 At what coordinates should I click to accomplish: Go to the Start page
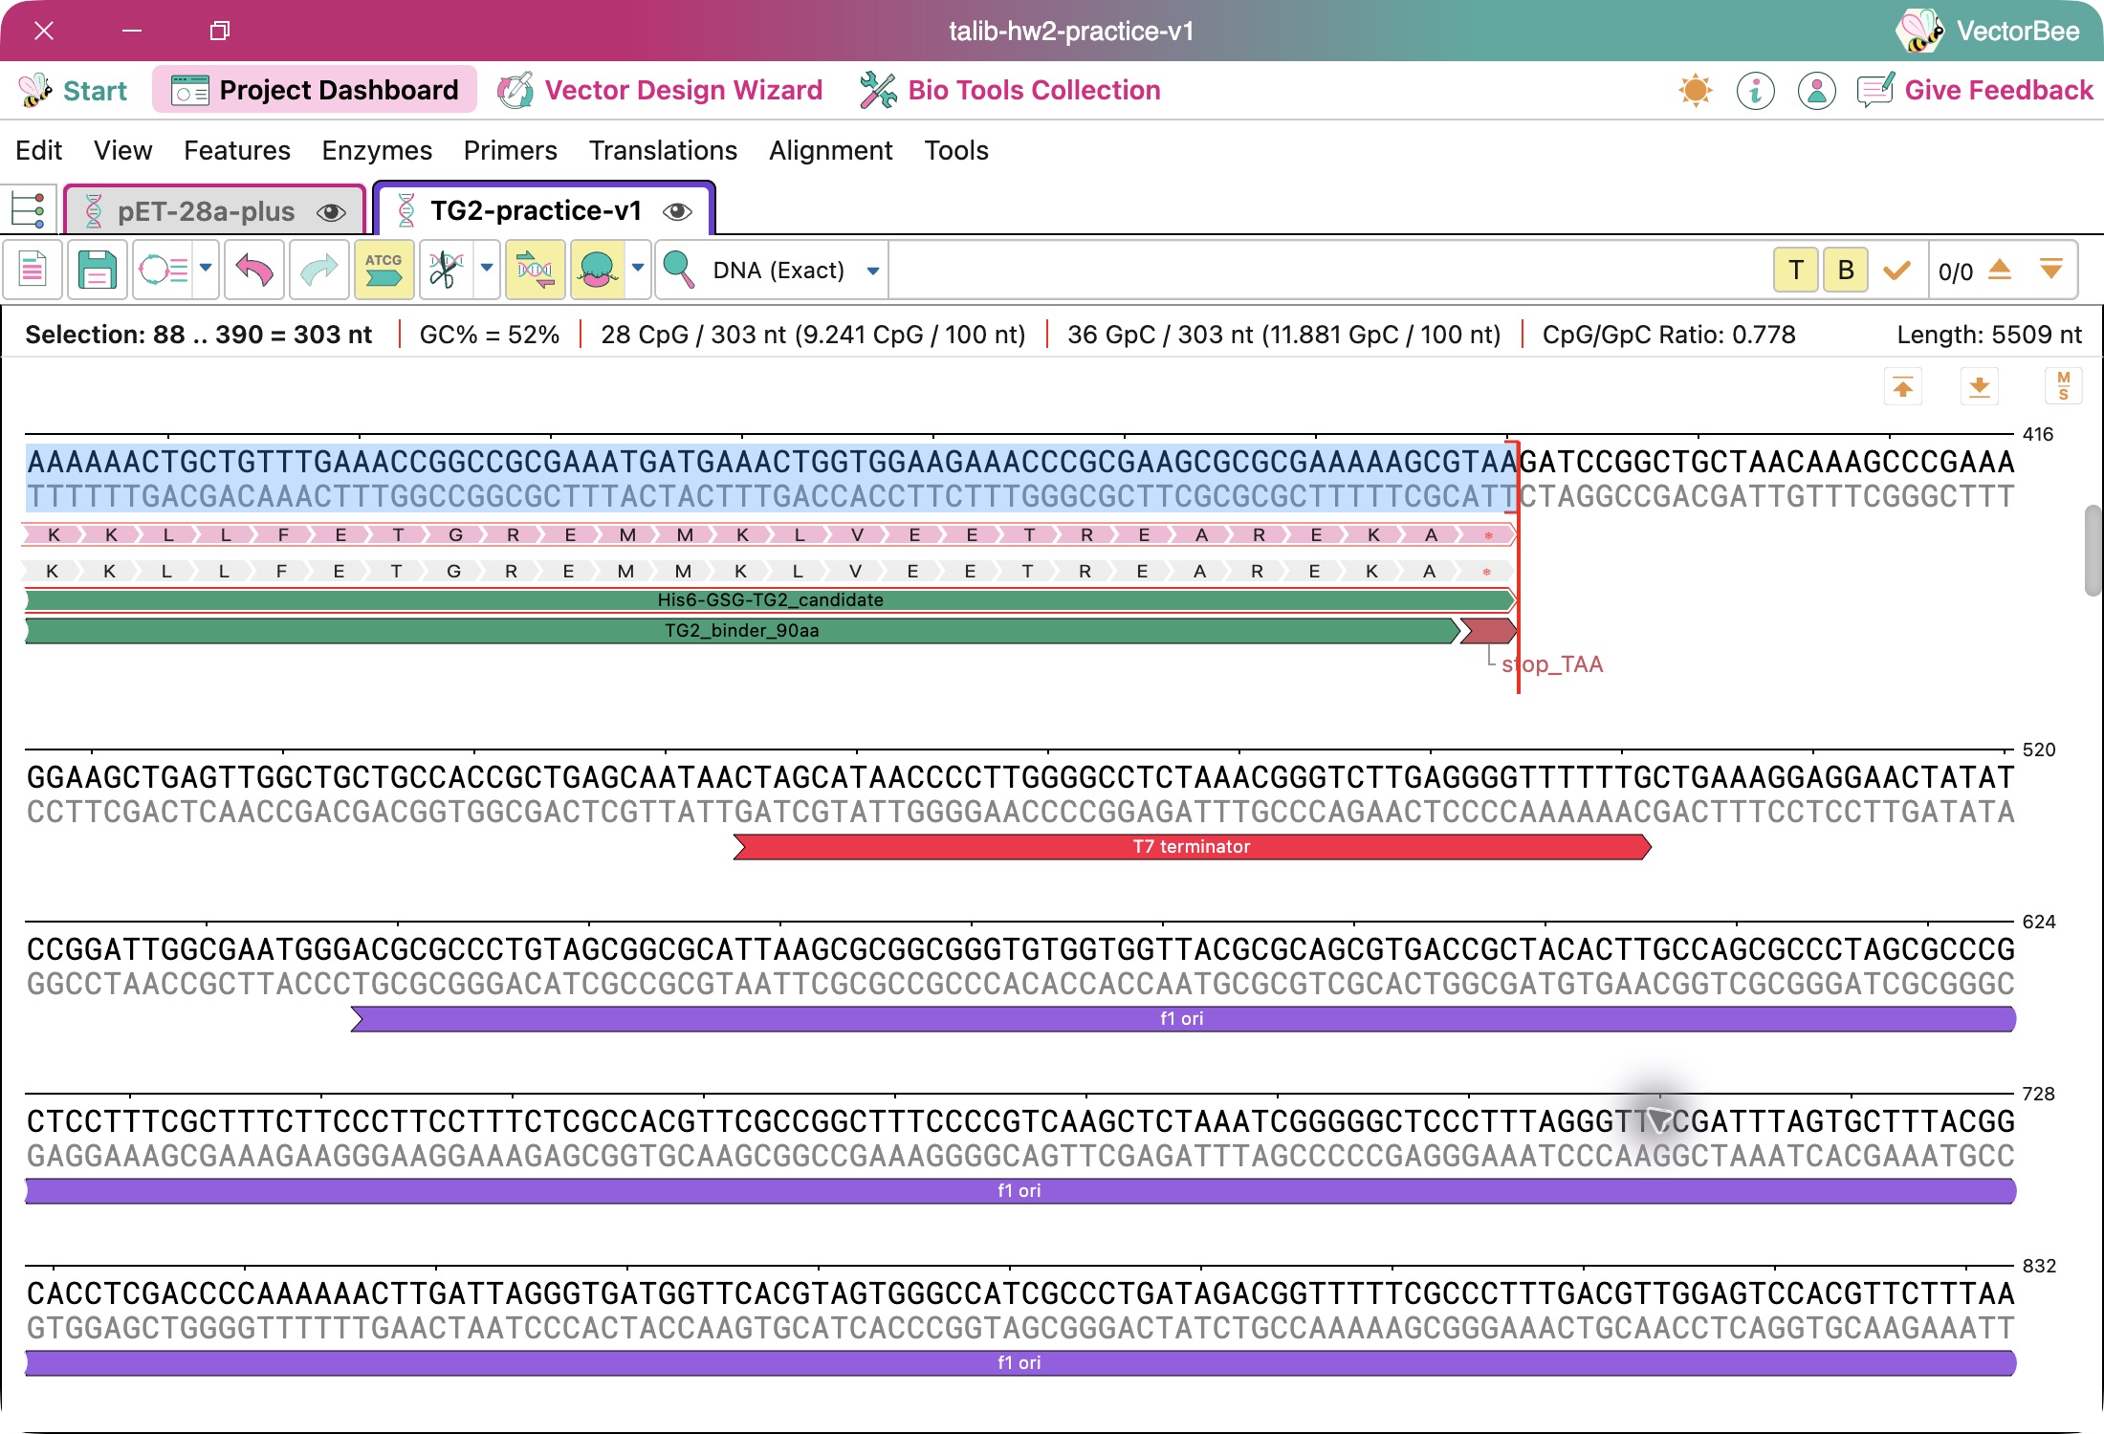tap(73, 91)
